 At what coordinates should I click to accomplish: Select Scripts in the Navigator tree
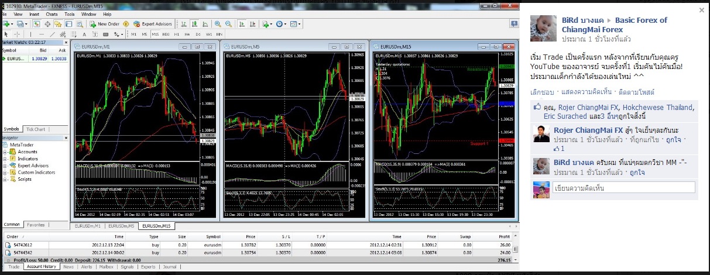point(25,179)
